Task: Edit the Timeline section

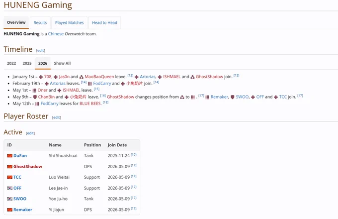Action: point(41,50)
